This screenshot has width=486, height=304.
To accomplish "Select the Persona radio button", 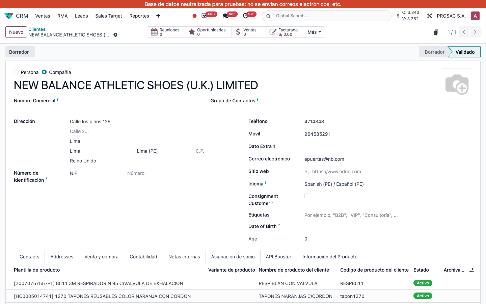I will pos(16,72).
